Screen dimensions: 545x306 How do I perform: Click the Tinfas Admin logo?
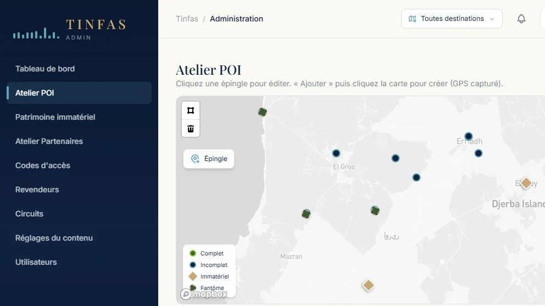pos(70,30)
